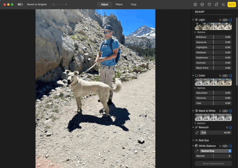Show before and after comparison icon
This screenshot has width=238, height=168.
click(x=20, y=4)
